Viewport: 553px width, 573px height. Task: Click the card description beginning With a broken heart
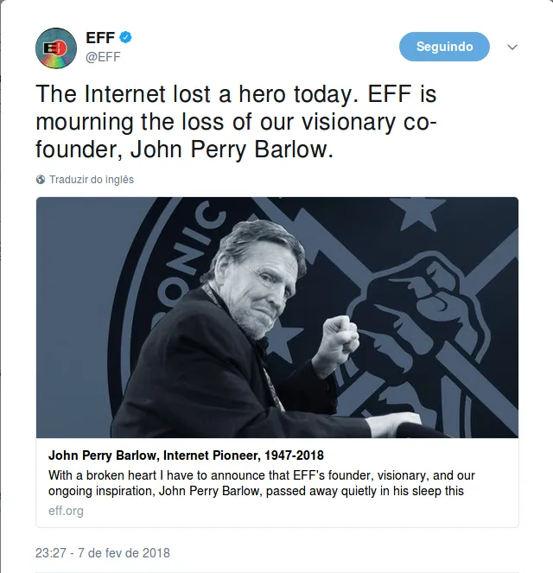pos(262,483)
